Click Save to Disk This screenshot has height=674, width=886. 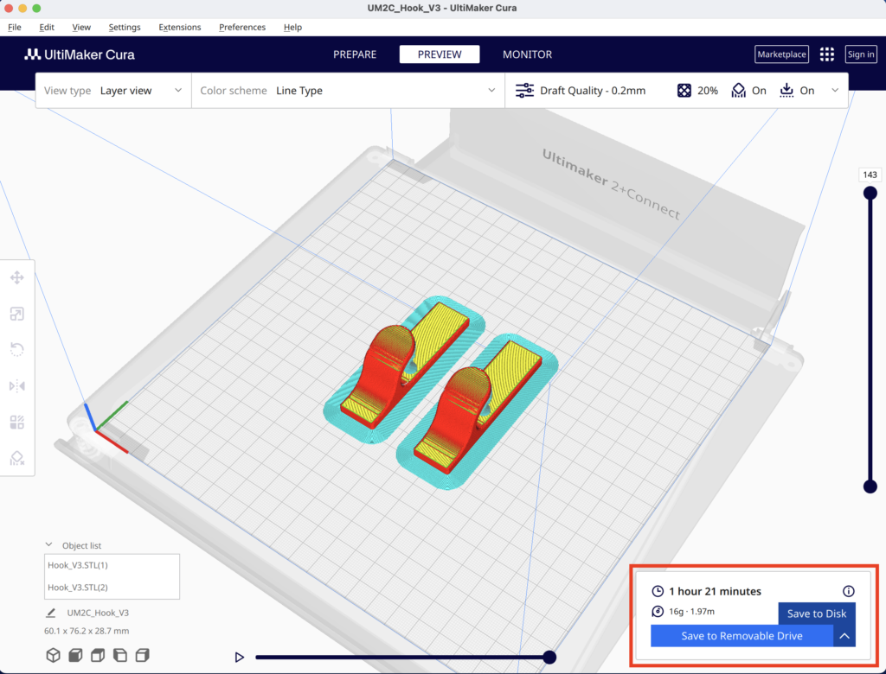click(817, 614)
